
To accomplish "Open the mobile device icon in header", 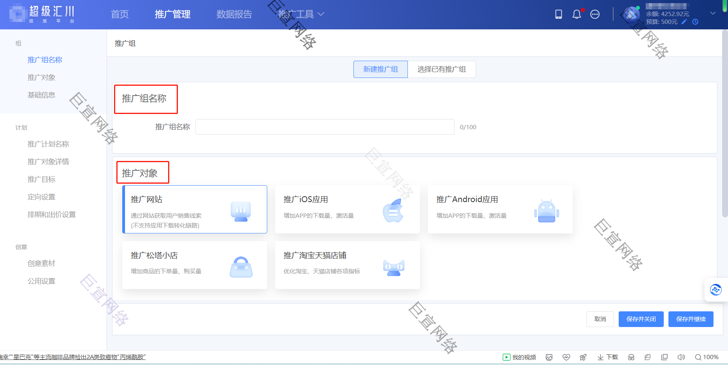I will 559,14.
